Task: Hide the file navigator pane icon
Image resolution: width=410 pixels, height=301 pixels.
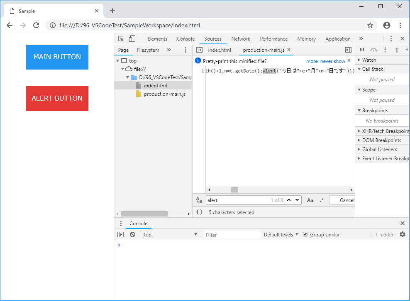Action: click(x=199, y=50)
